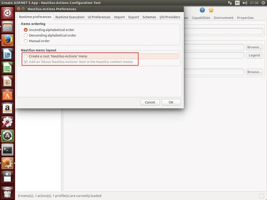Open the Amazon launcher icon
Image resolution: width=267 pixels, height=200 pixels.
click(x=8, y=108)
